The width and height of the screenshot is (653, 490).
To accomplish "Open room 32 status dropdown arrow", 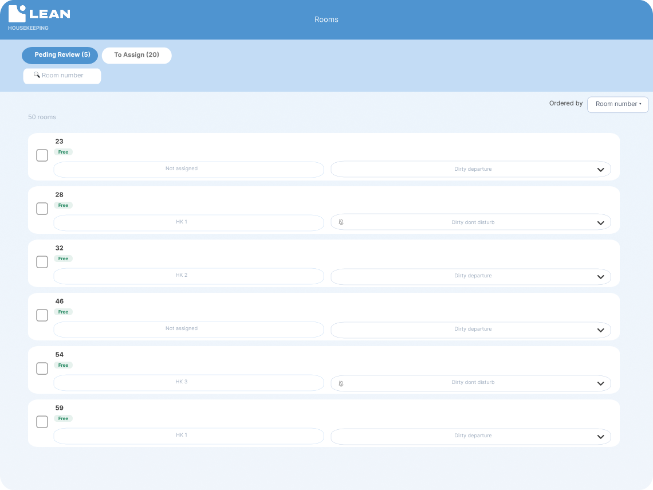I will click(600, 277).
